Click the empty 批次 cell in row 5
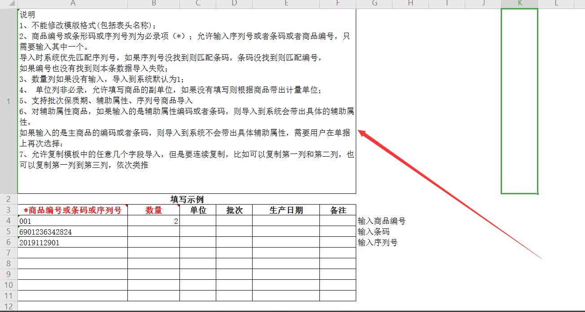The height and width of the screenshot is (312, 585). click(x=234, y=231)
